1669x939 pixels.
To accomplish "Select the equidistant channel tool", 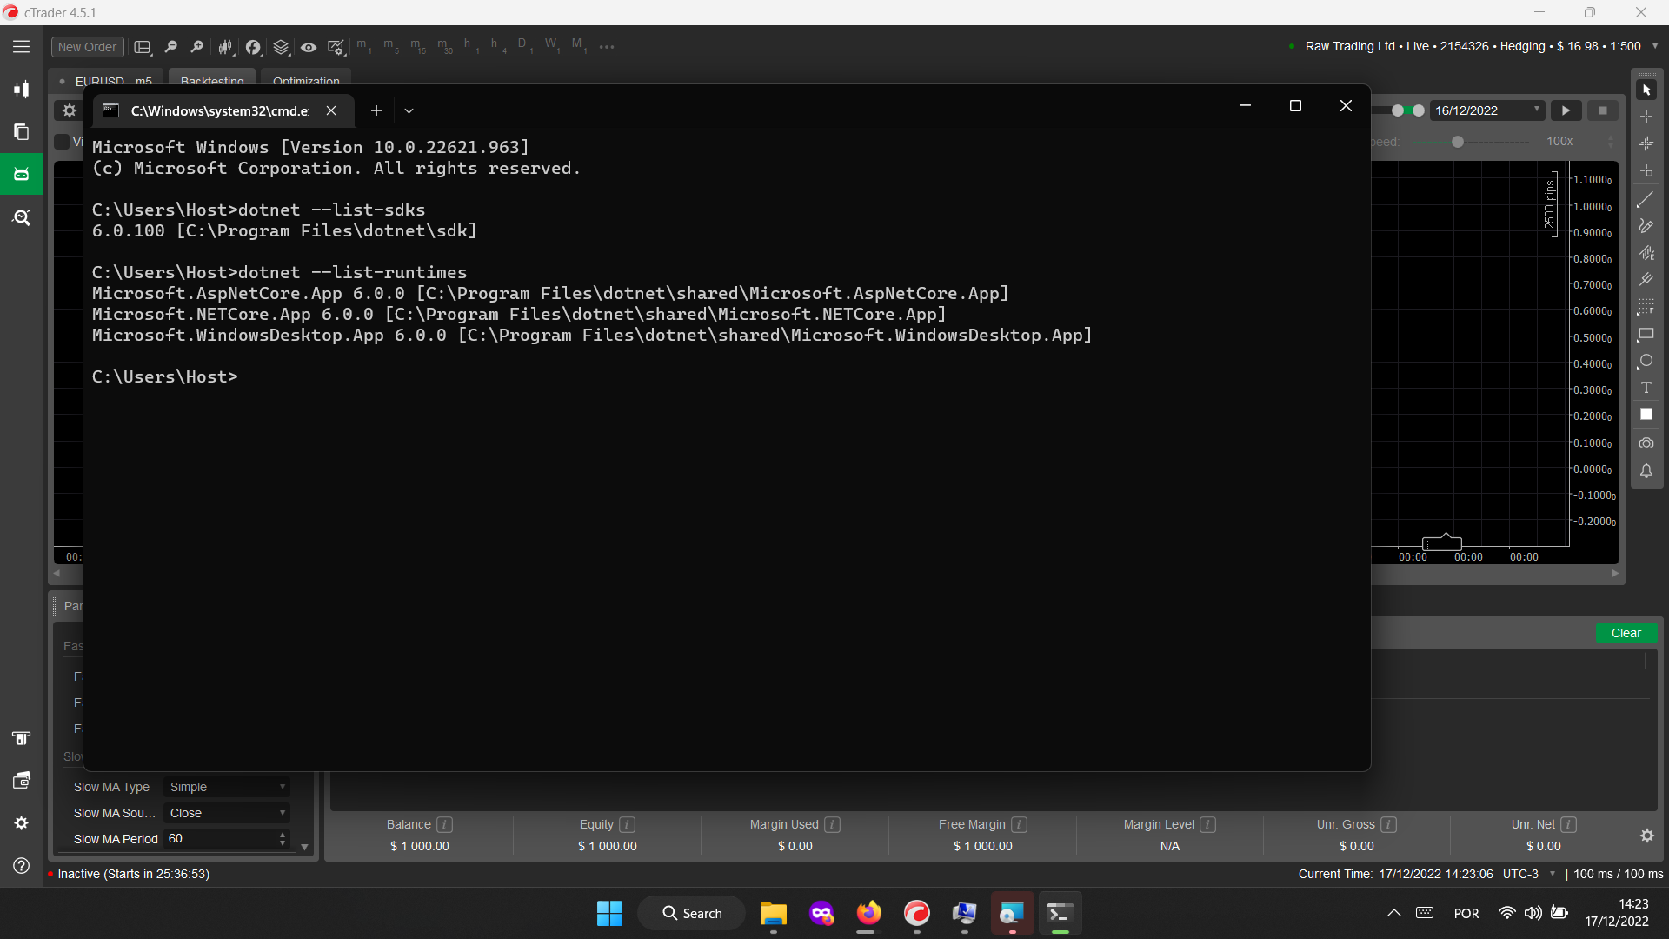I will 1646,253.
